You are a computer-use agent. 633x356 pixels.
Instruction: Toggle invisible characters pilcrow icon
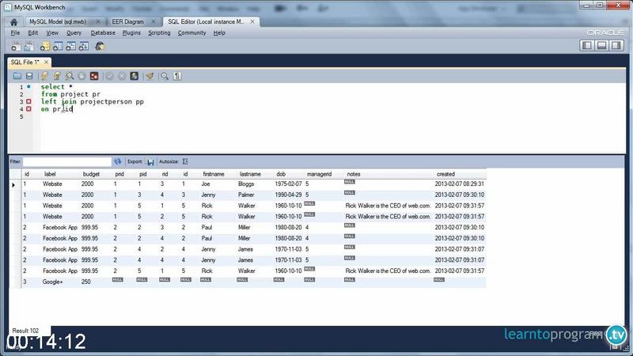(x=177, y=76)
